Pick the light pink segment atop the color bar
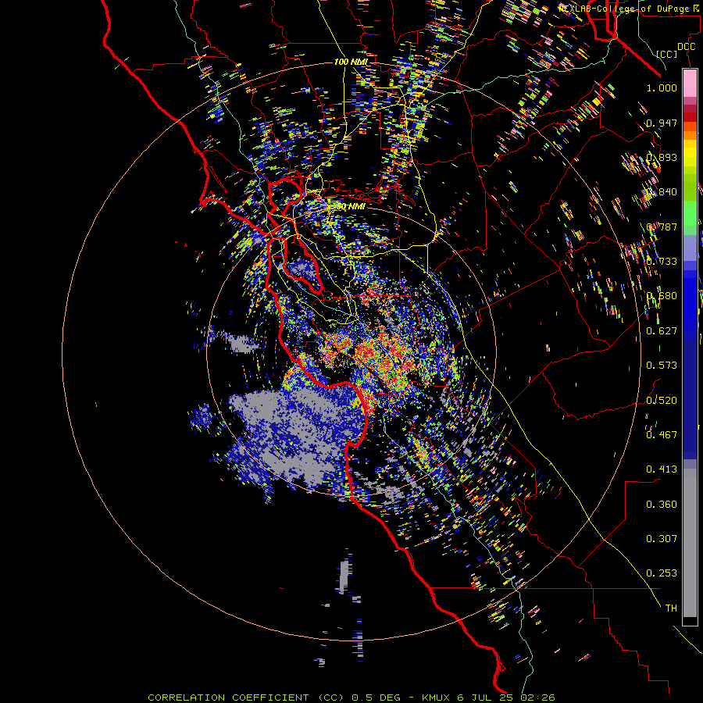 pos(690,84)
